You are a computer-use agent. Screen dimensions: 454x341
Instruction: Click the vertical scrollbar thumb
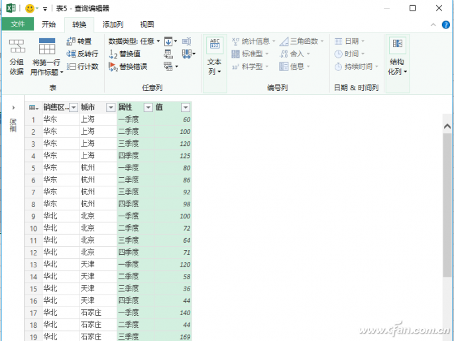[447, 205]
